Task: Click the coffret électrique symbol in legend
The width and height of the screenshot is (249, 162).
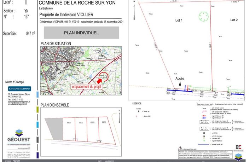Action: (204, 136)
